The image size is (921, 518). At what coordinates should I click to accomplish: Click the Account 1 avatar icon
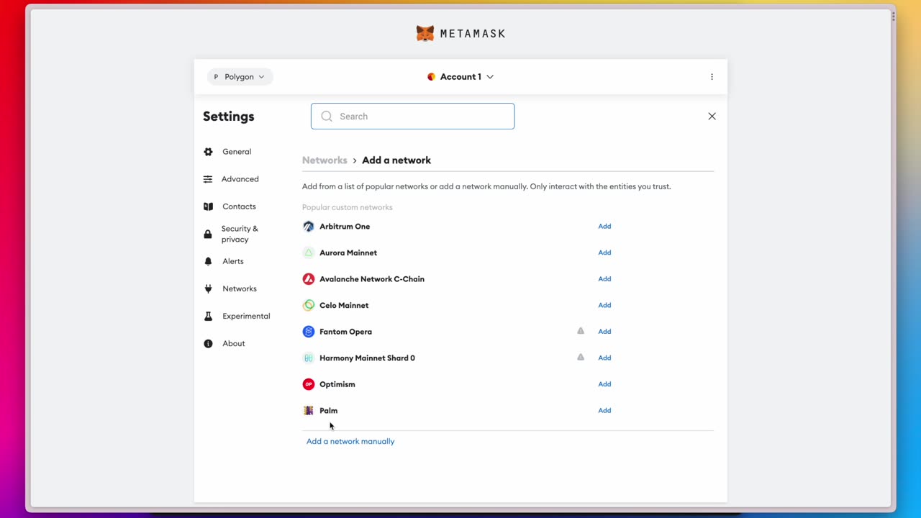point(432,77)
